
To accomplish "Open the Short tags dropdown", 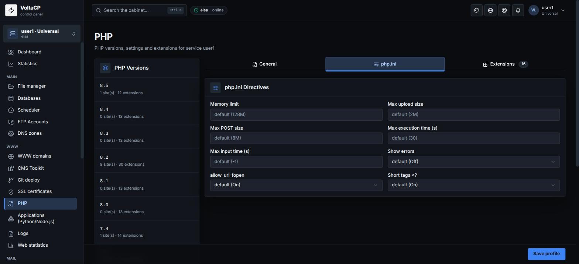I will coord(473,185).
